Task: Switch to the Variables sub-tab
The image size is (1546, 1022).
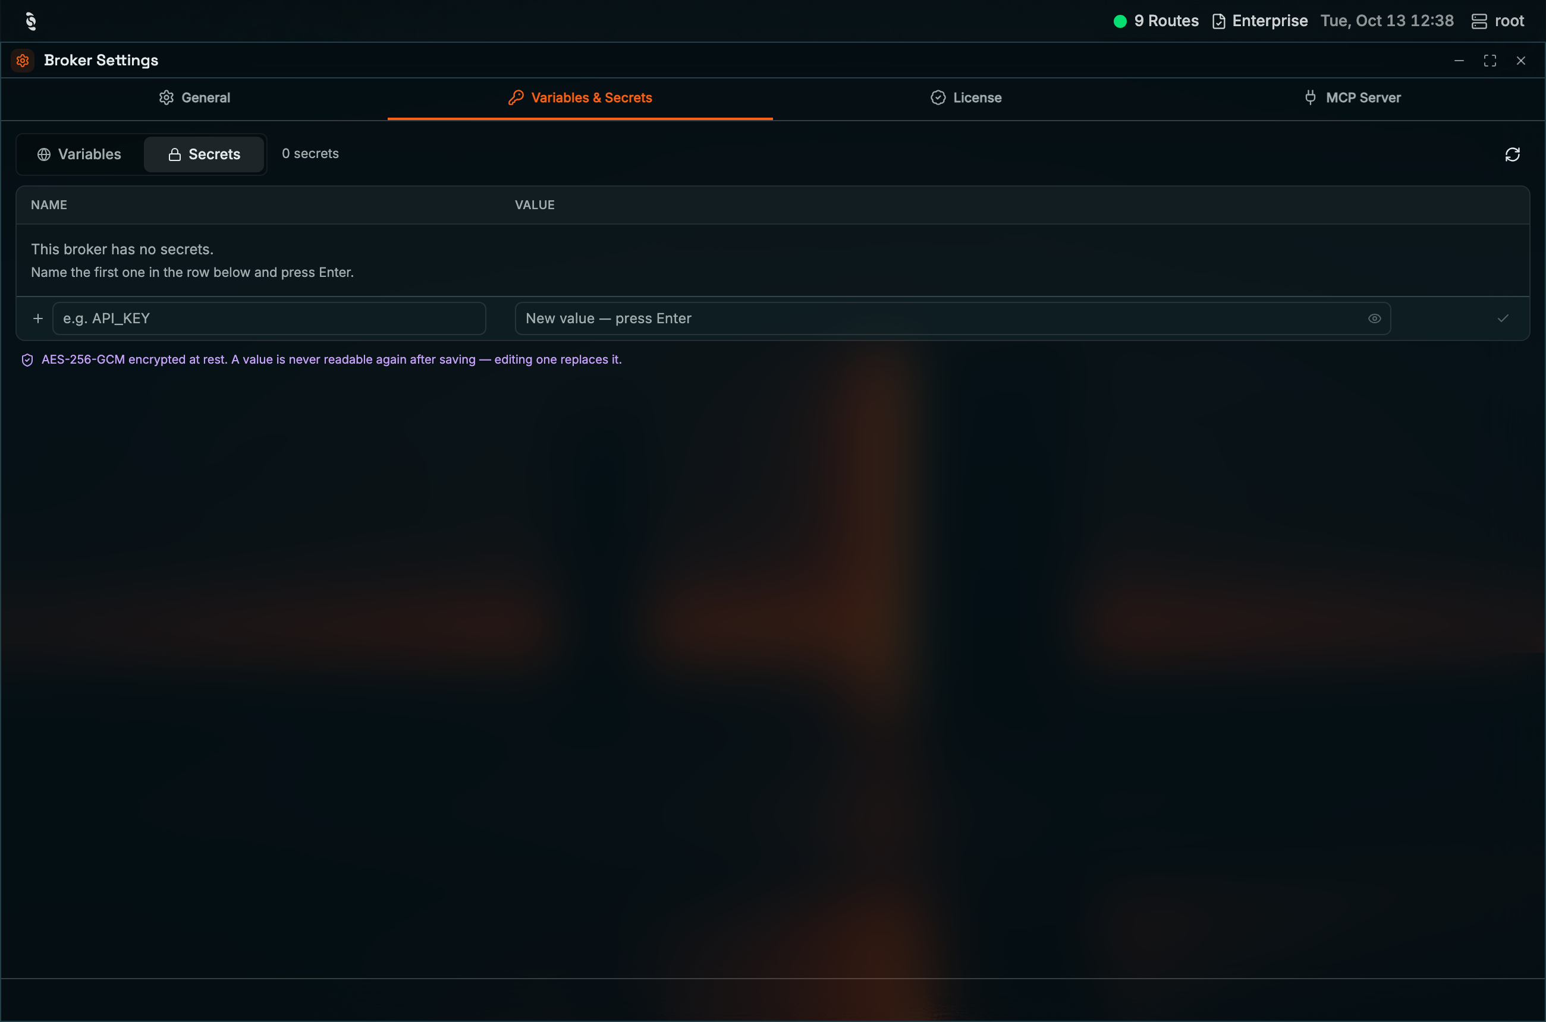Action: (80, 154)
